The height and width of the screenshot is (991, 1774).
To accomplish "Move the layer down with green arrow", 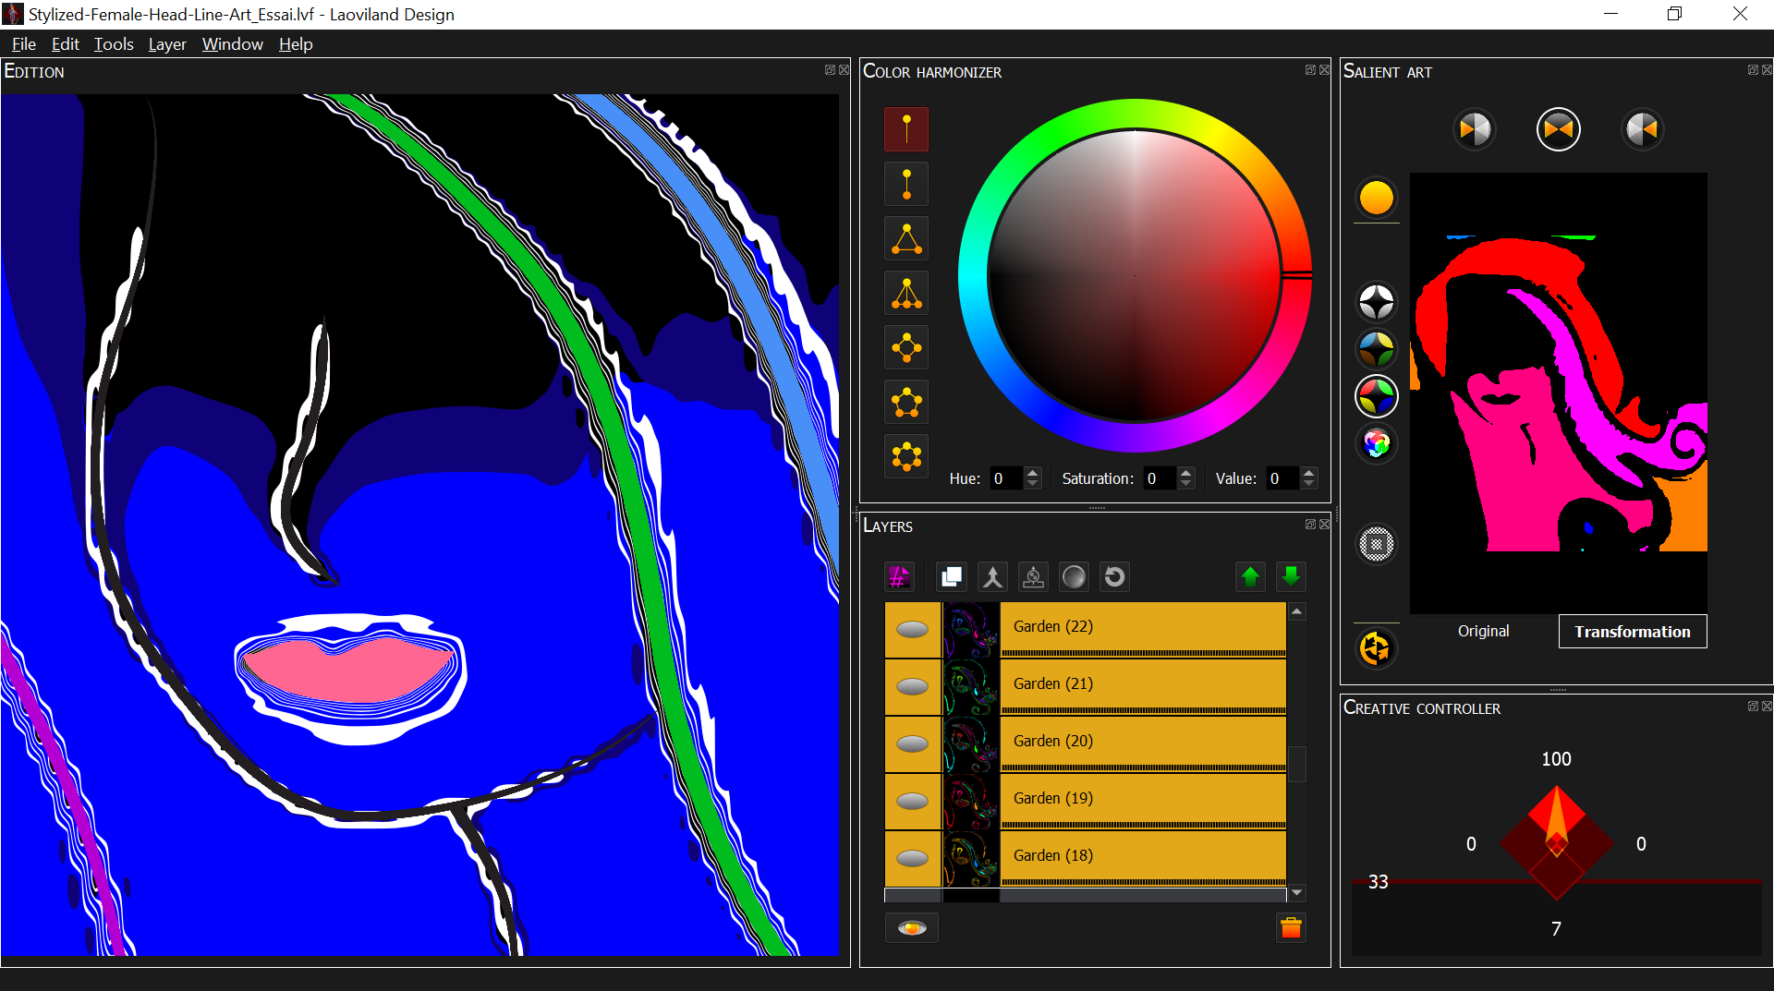I will pyautogui.click(x=1291, y=577).
